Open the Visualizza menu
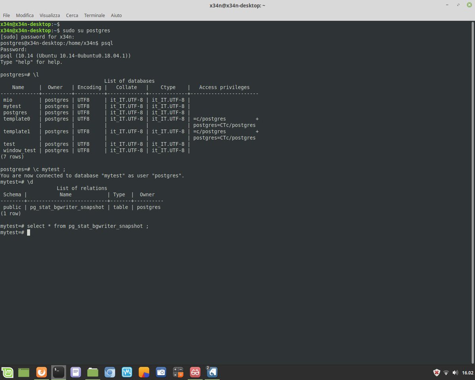 [49, 15]
